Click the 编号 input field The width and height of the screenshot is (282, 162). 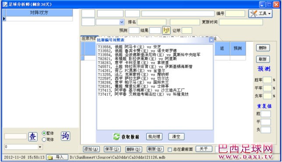(x=235, y=14)
